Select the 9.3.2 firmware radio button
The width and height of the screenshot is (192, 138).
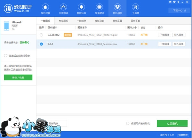click(41, 44)
